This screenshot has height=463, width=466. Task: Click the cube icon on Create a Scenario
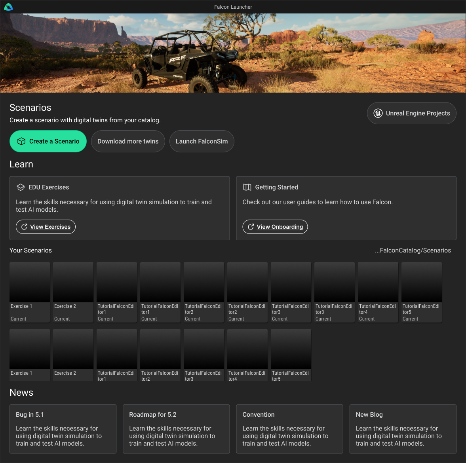(x=21, y=141)
